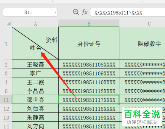Screen dimensions: 165x129
Task: Select cell containing 王晓霞
Action: pyautogui.click(x=35, y=64)
